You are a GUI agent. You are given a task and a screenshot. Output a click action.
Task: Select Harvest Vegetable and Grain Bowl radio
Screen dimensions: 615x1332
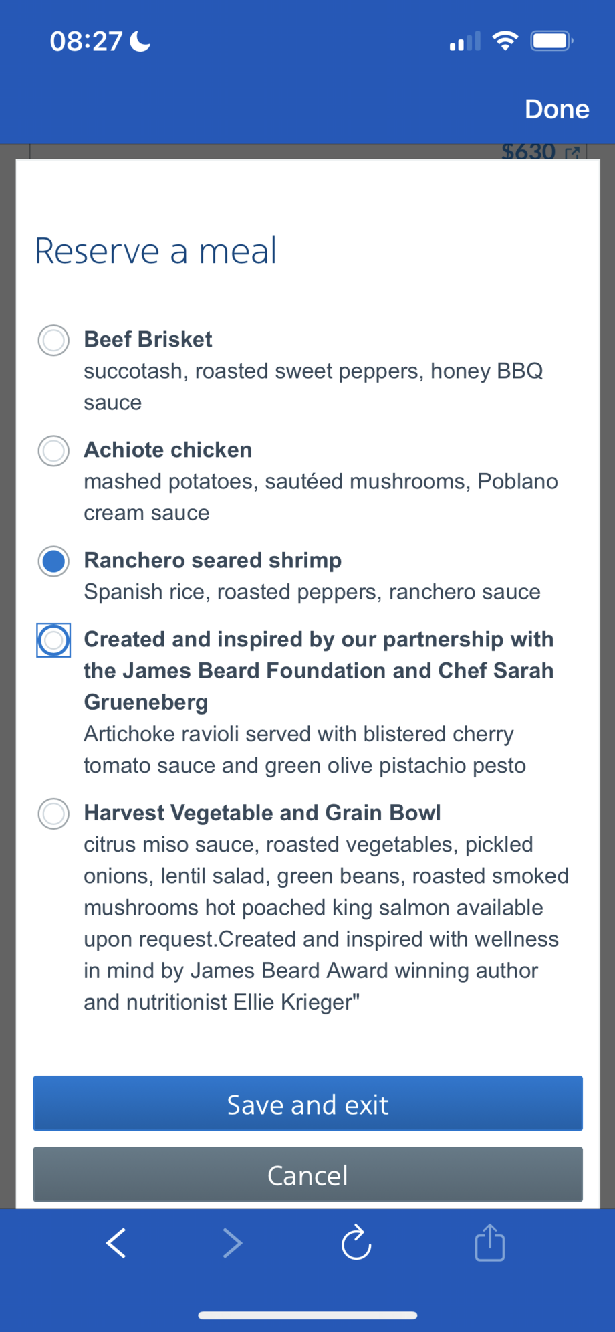[x=53, y=814]
